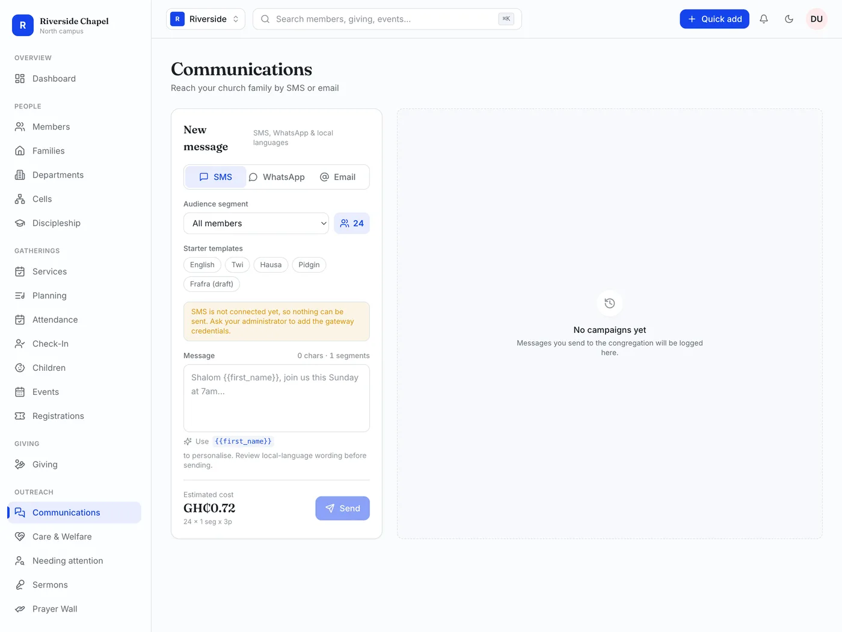Open Families in sidebar
The image size is (842, 632).
click(x=75, y=151)
